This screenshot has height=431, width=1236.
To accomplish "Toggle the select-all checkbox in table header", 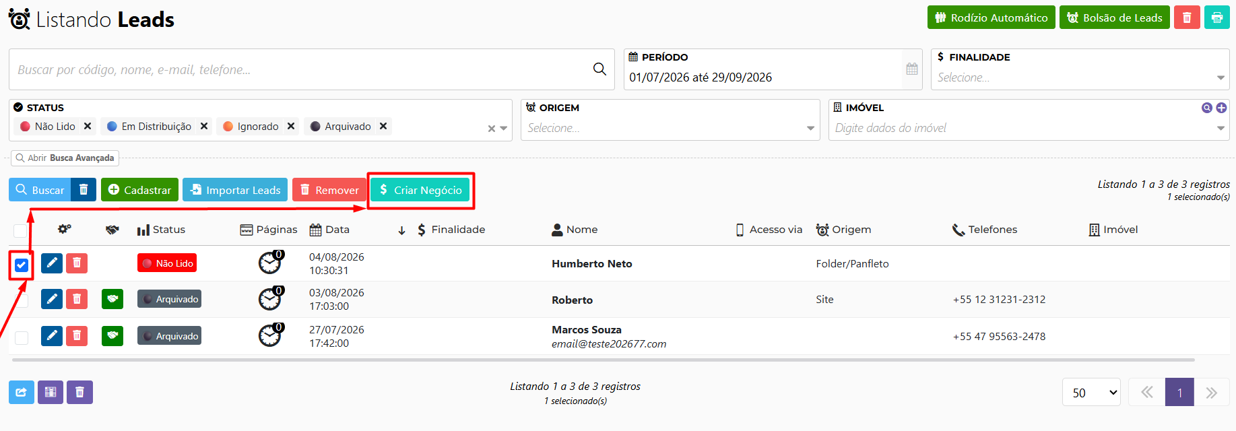I will pos(20,231).
